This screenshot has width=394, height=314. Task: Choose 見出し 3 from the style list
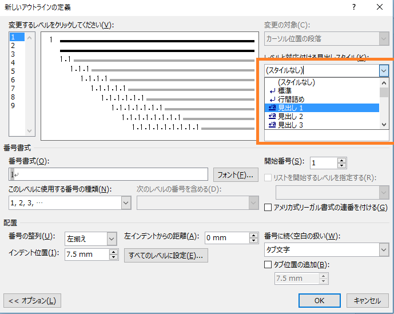[321, 125]
